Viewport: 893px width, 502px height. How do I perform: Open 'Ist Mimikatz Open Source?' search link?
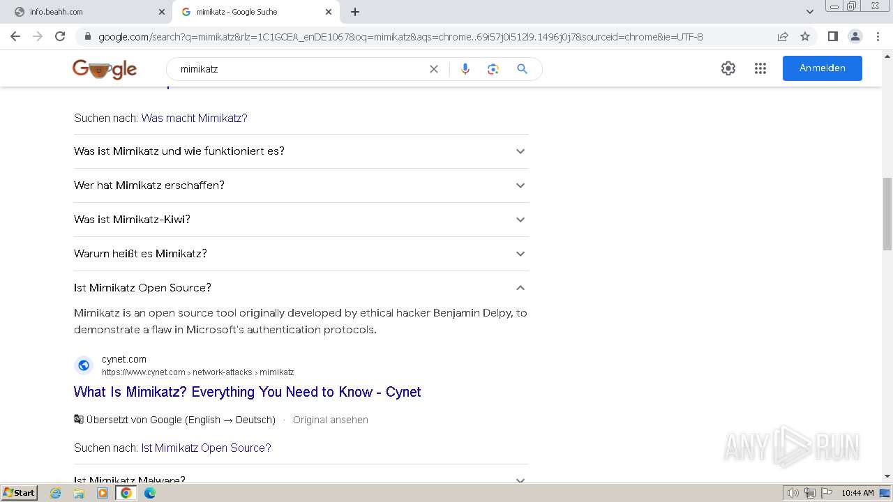tap(206, 448)
